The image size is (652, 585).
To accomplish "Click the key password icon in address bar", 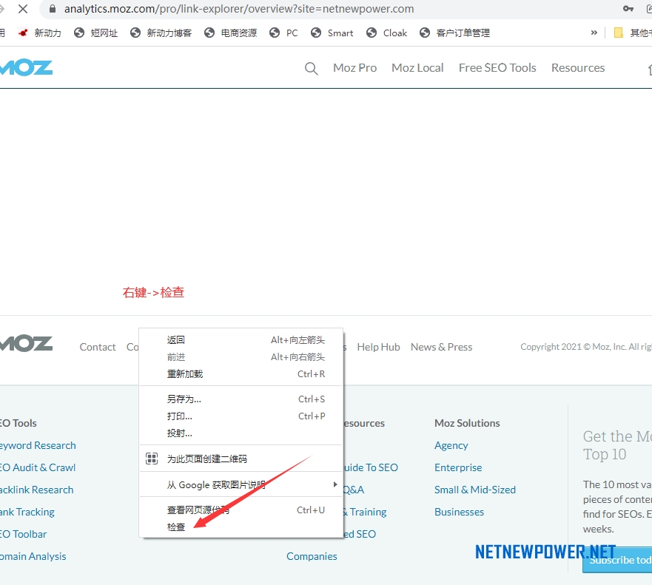I will click(628, 9).
